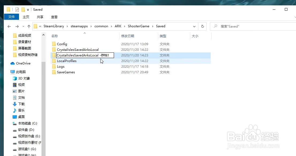Open the 音乐 library in sidebar
Image resolution: width=296 pixels, height=156 pixels.
(x=21, y=110)
